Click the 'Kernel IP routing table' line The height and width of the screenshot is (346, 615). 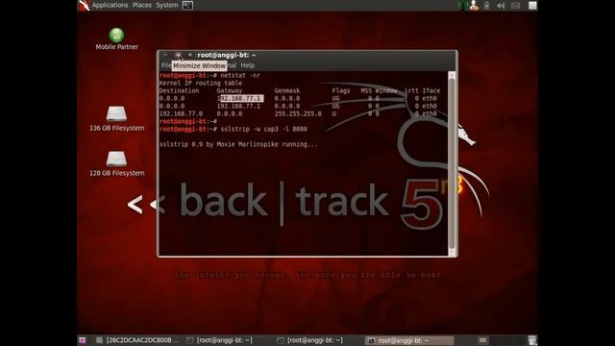click(x=201, y=84)
